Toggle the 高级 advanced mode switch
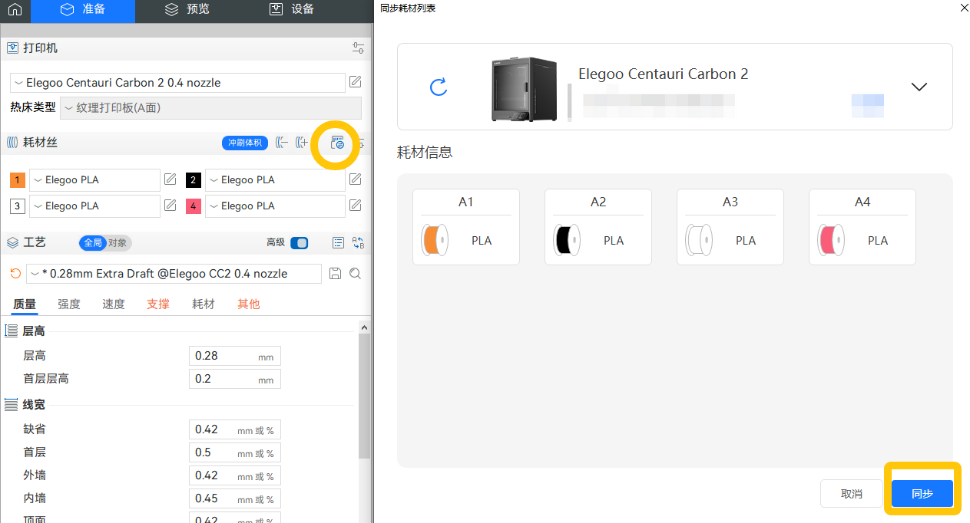This screenshot has height=523, width=970. tap(300, 242)
